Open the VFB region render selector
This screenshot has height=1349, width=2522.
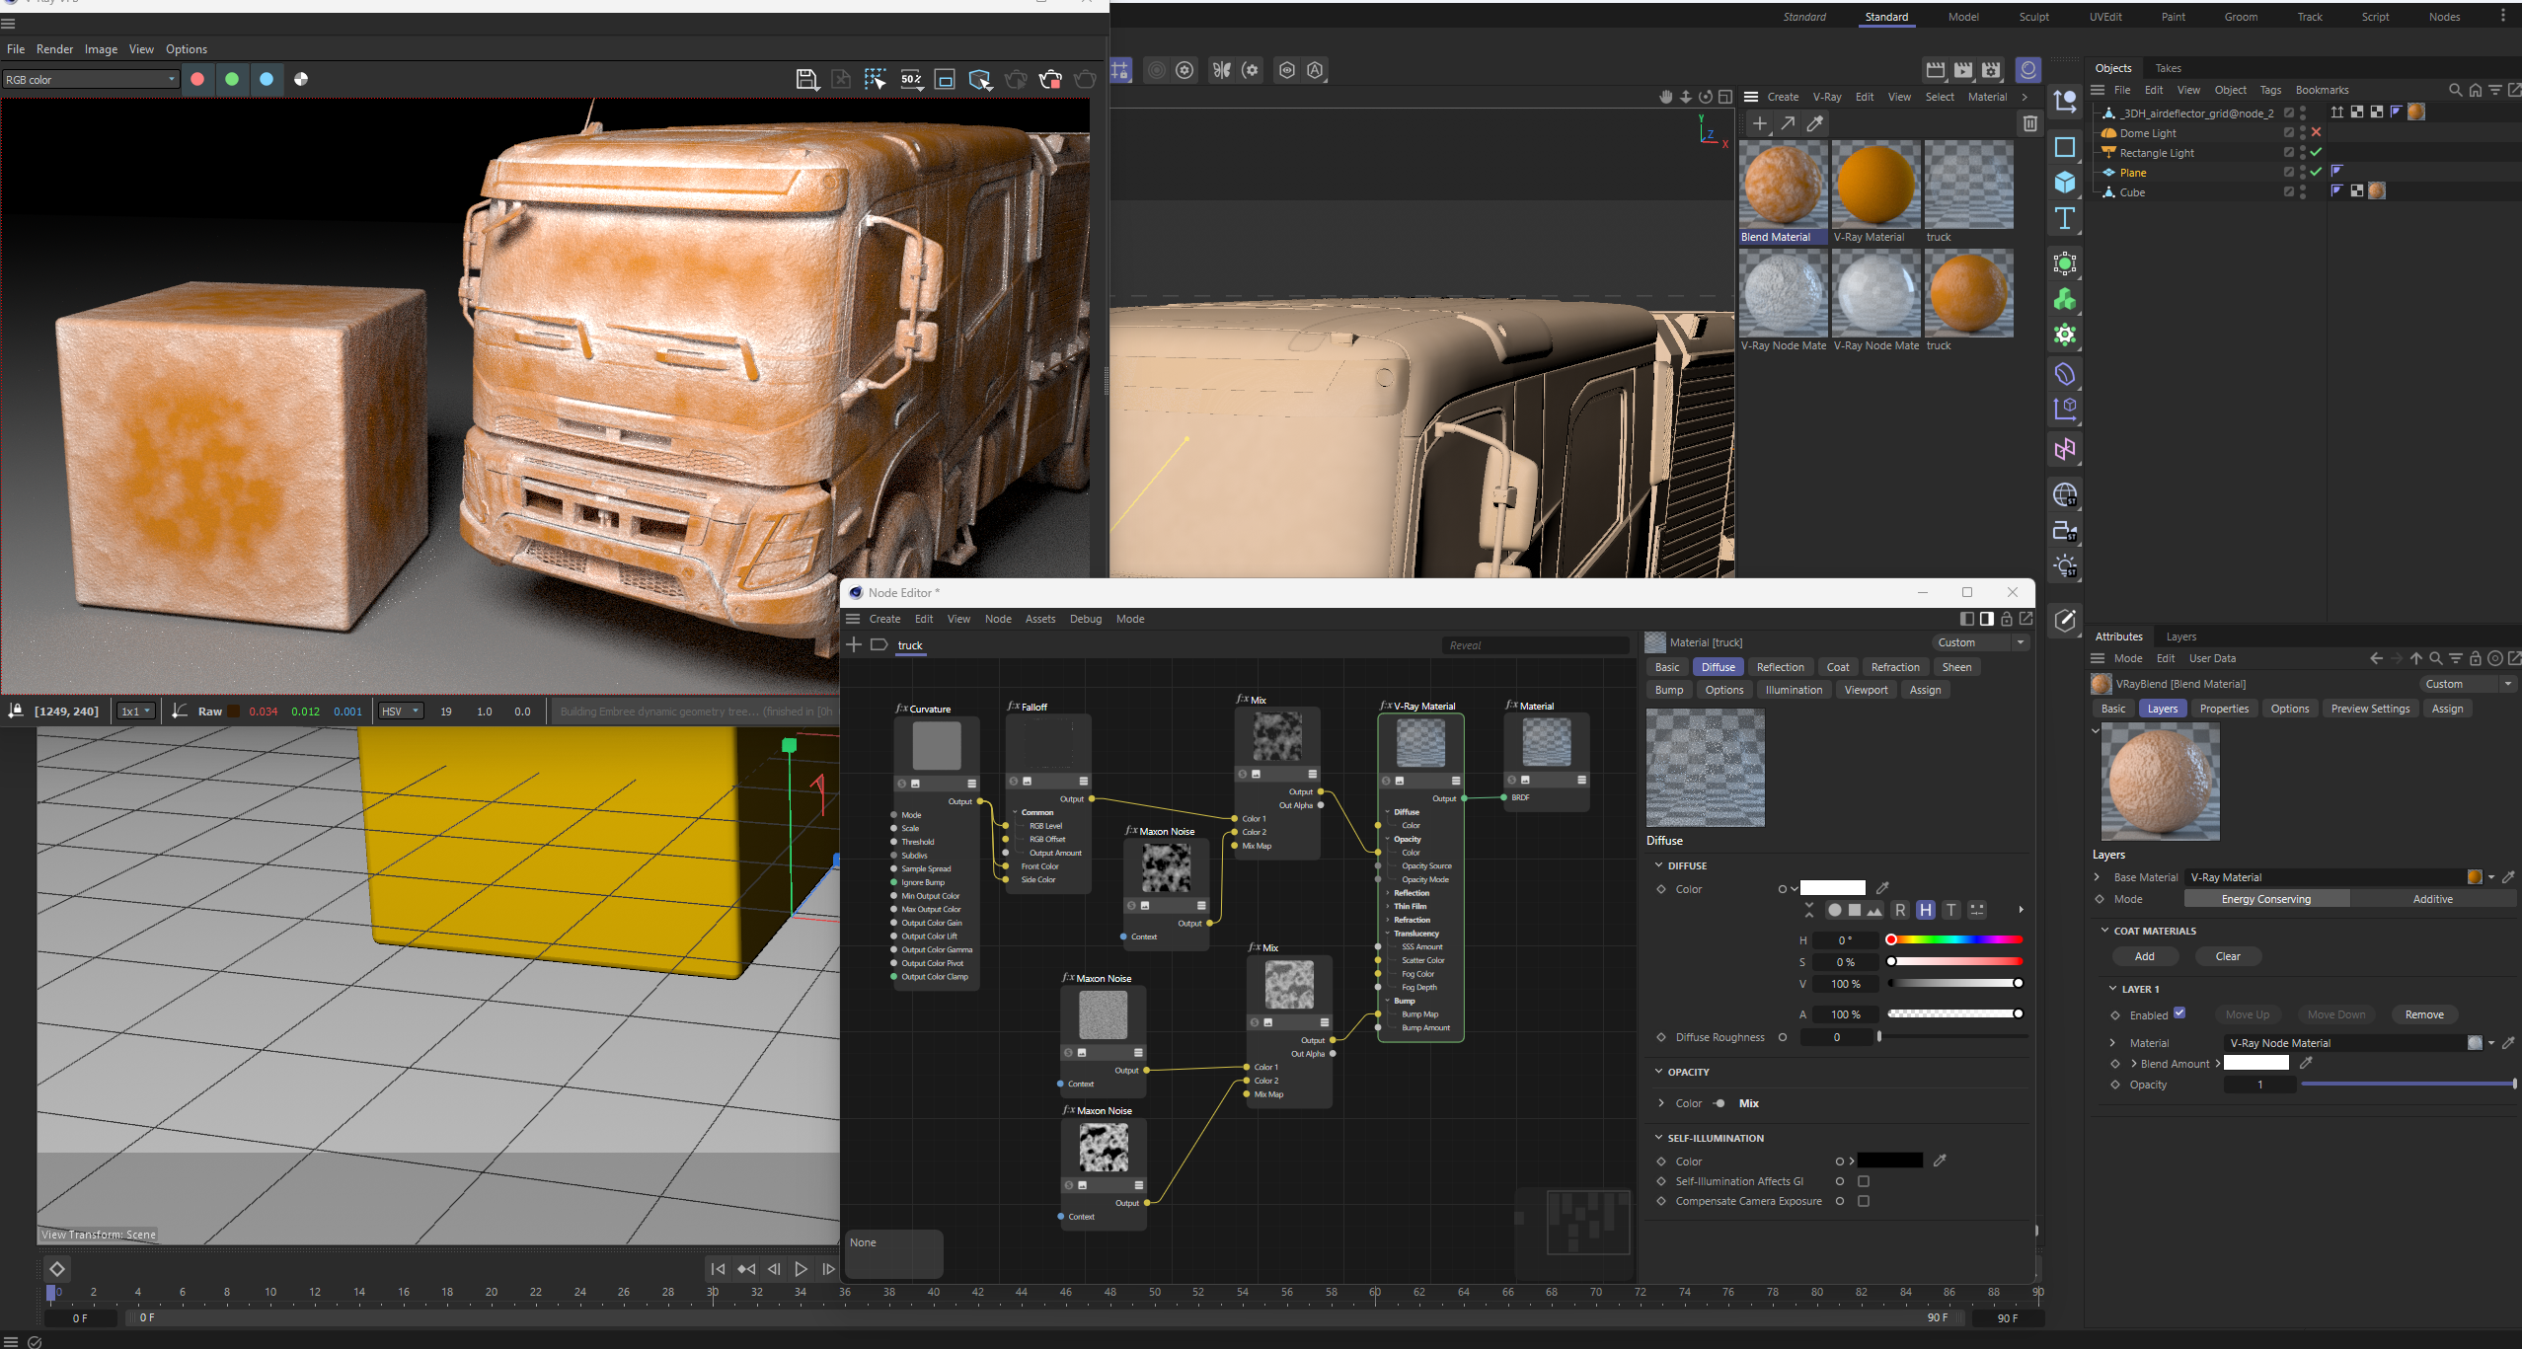[x=875, y=80]
